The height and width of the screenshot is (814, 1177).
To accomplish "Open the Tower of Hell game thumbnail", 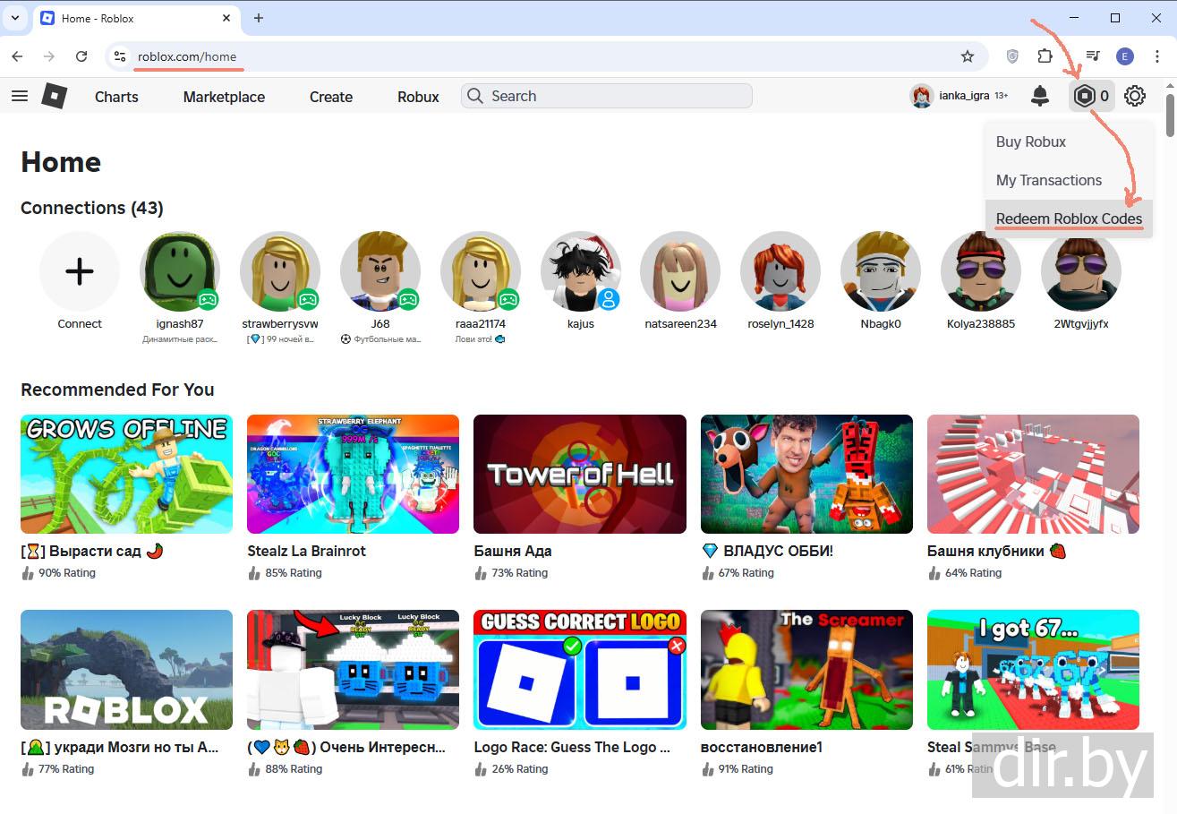I will tap(580, 474).
